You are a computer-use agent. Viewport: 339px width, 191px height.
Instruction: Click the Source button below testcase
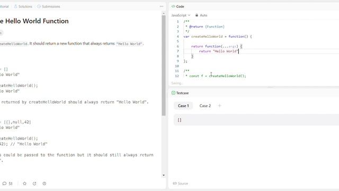(x=180, y=184)
